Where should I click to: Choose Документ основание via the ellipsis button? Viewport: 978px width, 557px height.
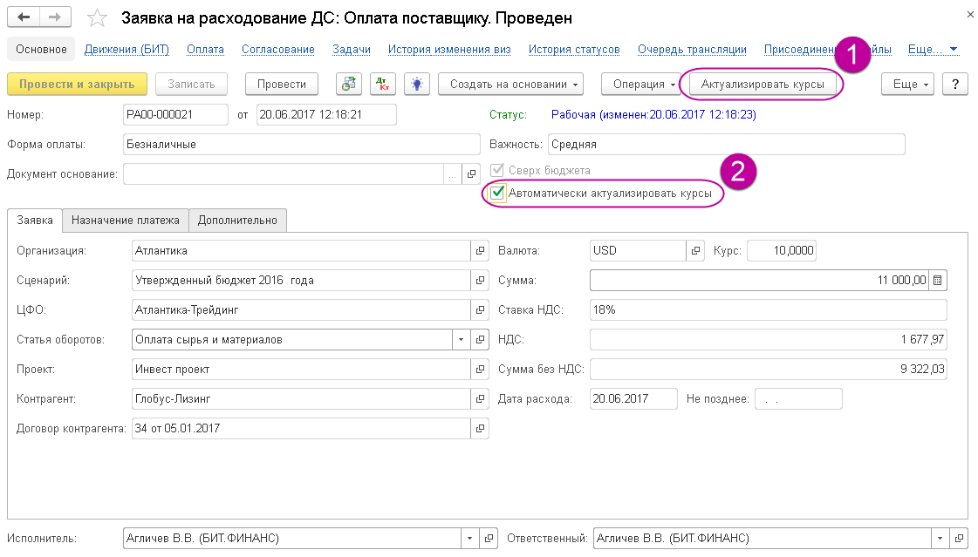click(452, 173)
